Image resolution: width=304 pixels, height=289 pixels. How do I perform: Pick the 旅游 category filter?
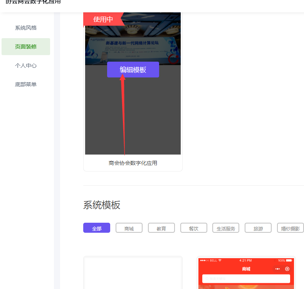258,228
